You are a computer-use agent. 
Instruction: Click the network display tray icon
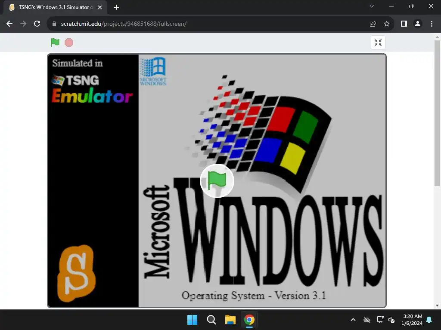[380, 320]
